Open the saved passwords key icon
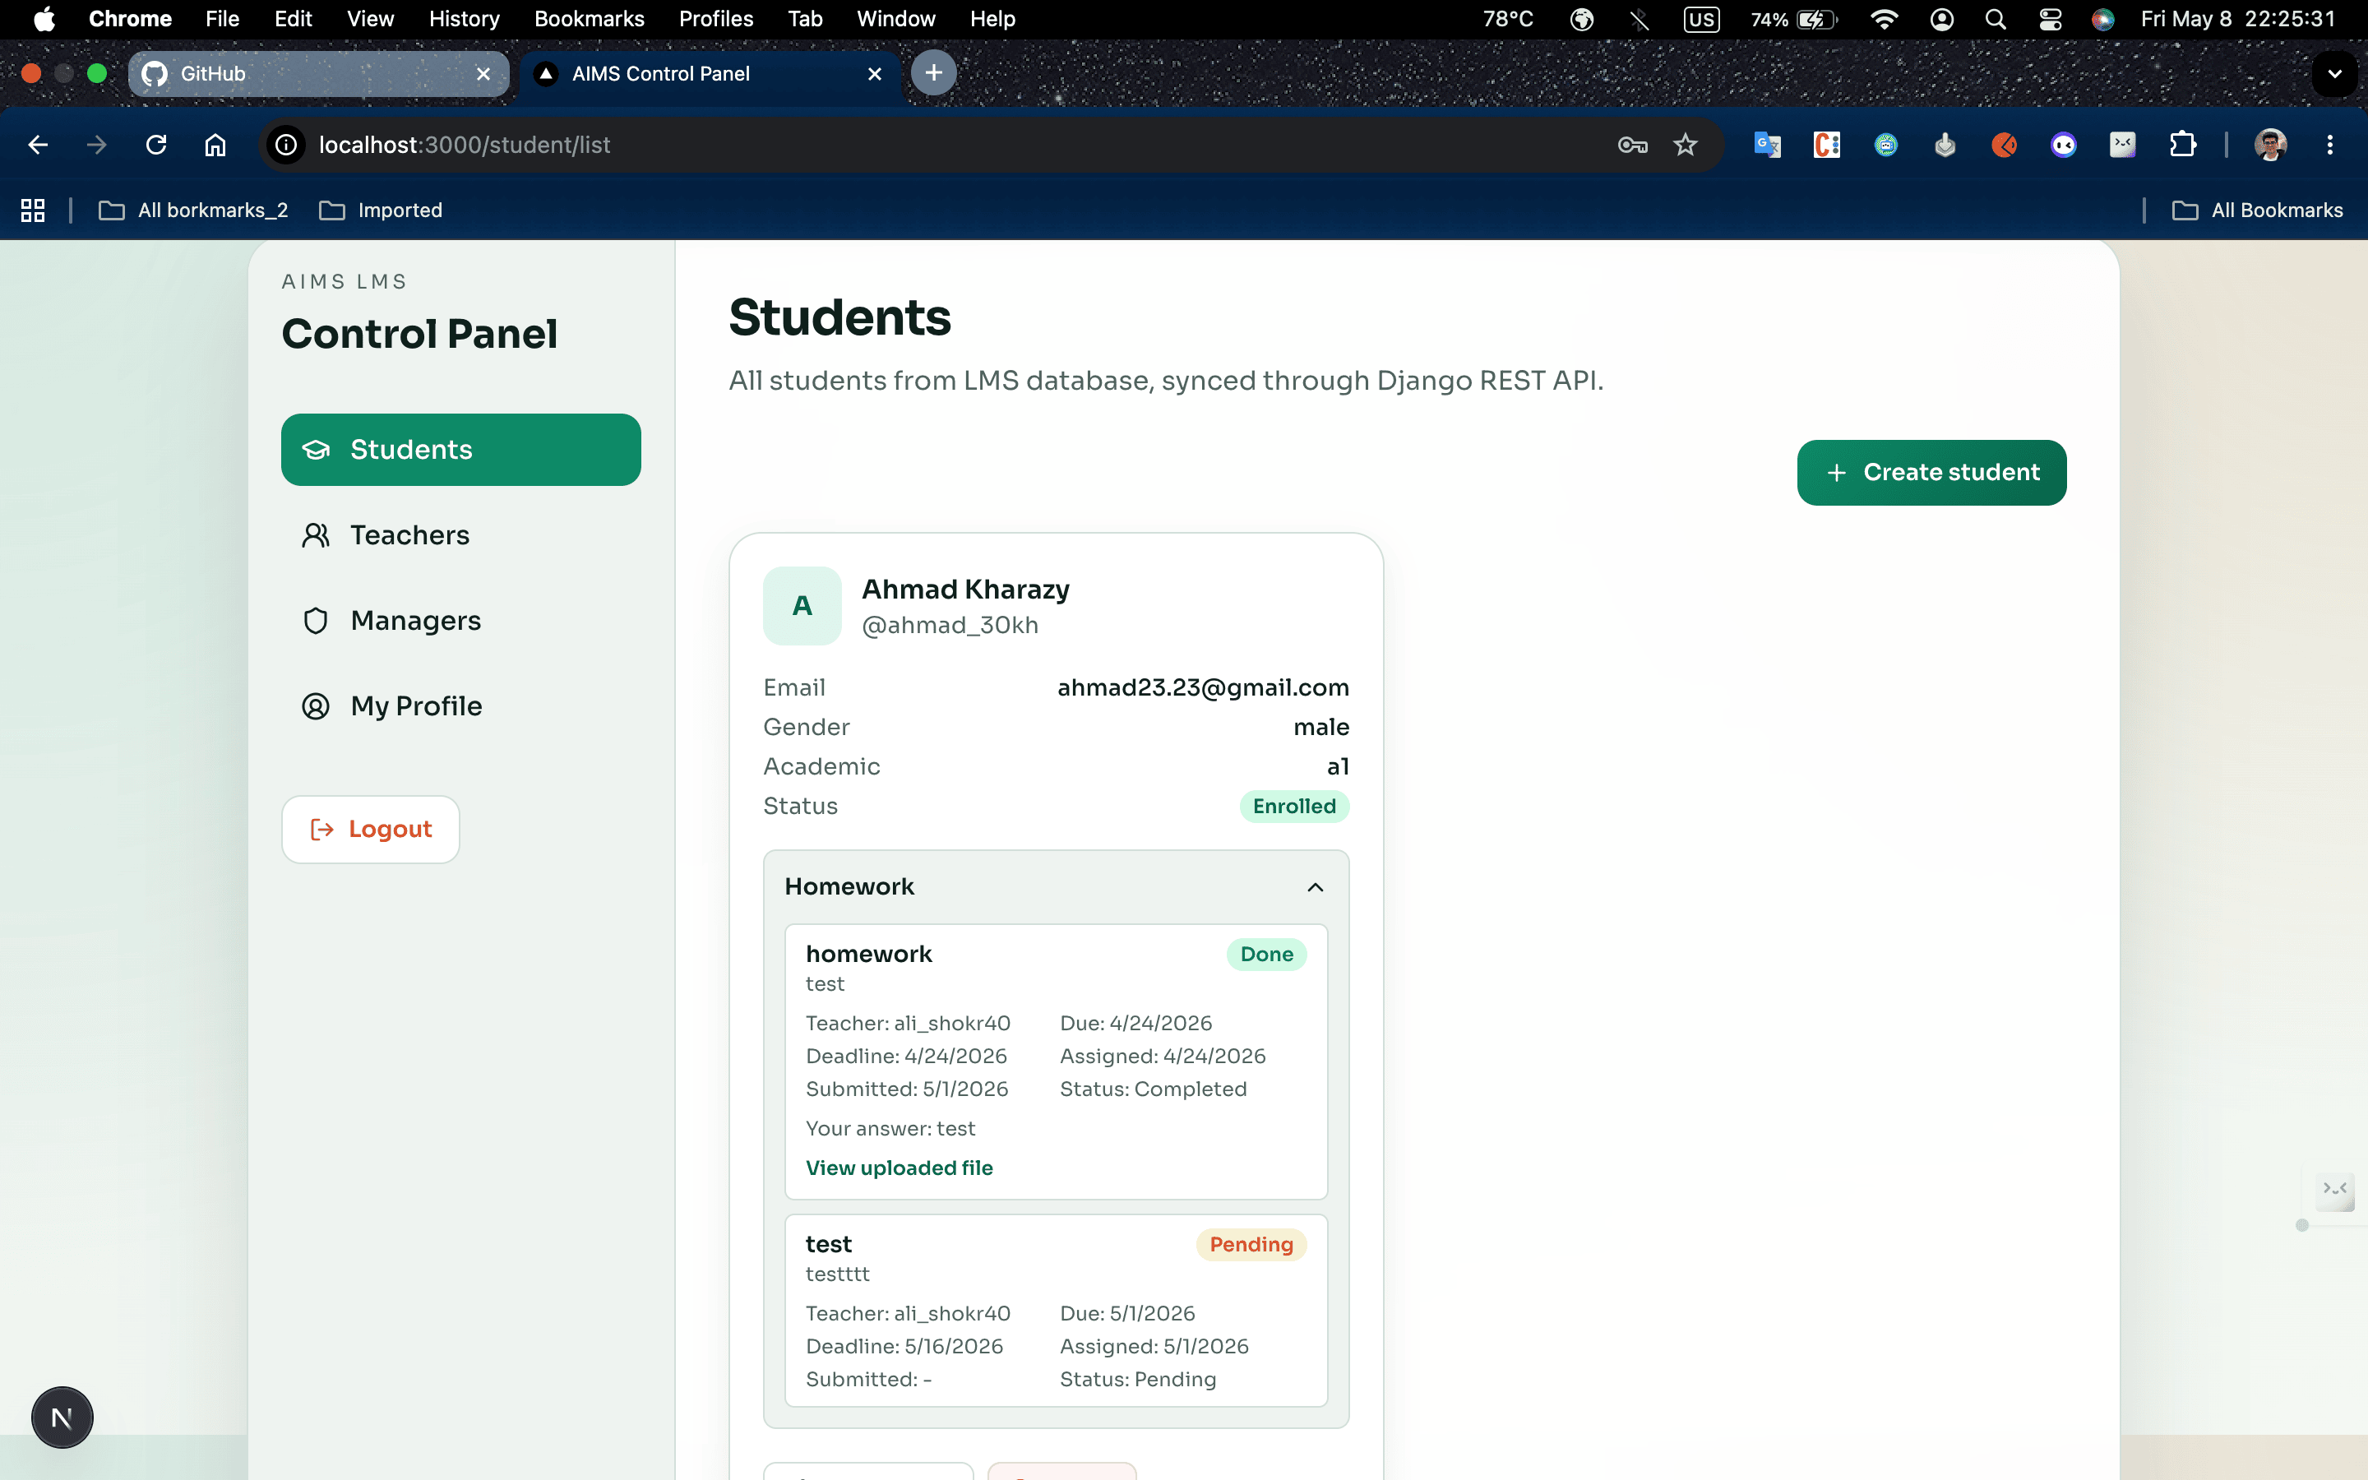2368x1480 pixels. [x=1632, y=145]
